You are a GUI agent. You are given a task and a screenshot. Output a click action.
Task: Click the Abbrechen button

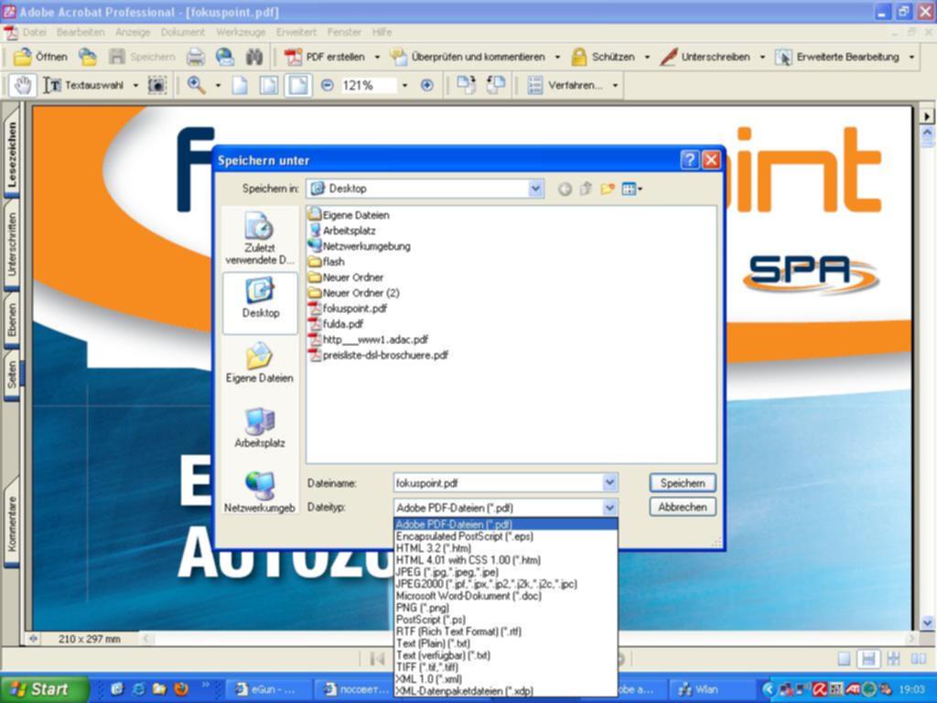tap(682, 506)
